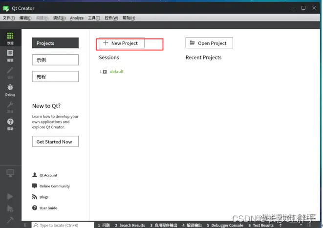Toggle the left sidebar visibility icon
The image size is (323, 228).
click(x=25, y=225)
